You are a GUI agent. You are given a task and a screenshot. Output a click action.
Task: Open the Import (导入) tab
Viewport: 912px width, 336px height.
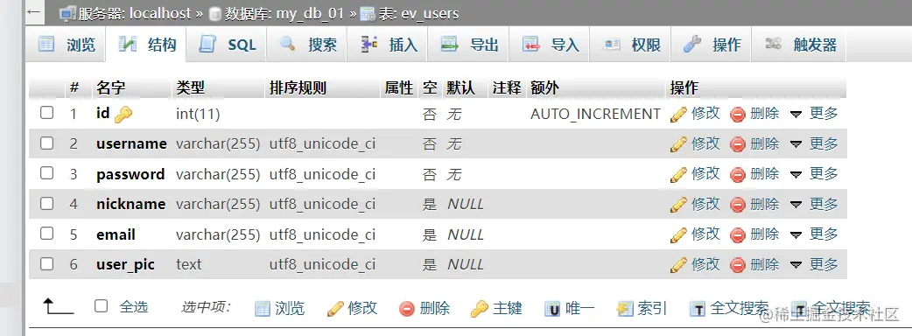click(550, 45)
